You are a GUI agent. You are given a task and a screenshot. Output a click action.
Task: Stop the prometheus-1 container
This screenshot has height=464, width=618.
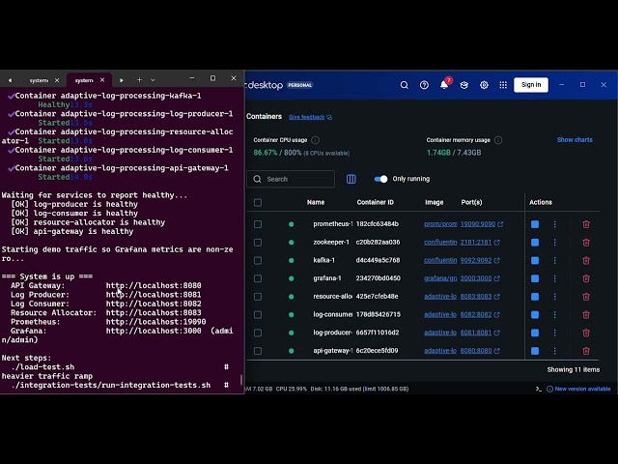point(535,224)
